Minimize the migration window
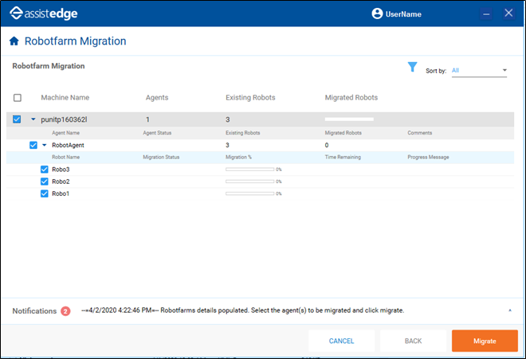This screenshot has height=359, width=526. click(487, 14)
